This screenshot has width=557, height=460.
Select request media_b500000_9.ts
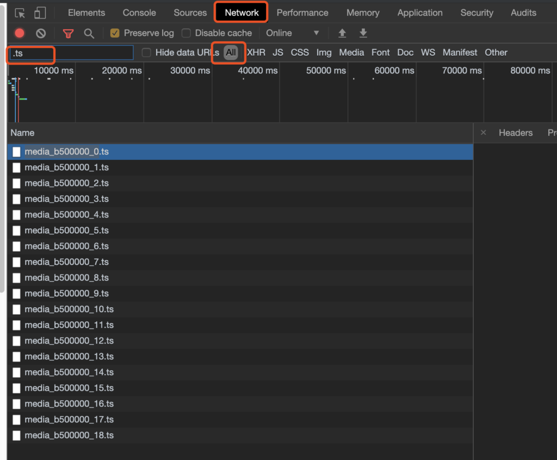pyautogui.click(x=240, y=294)
